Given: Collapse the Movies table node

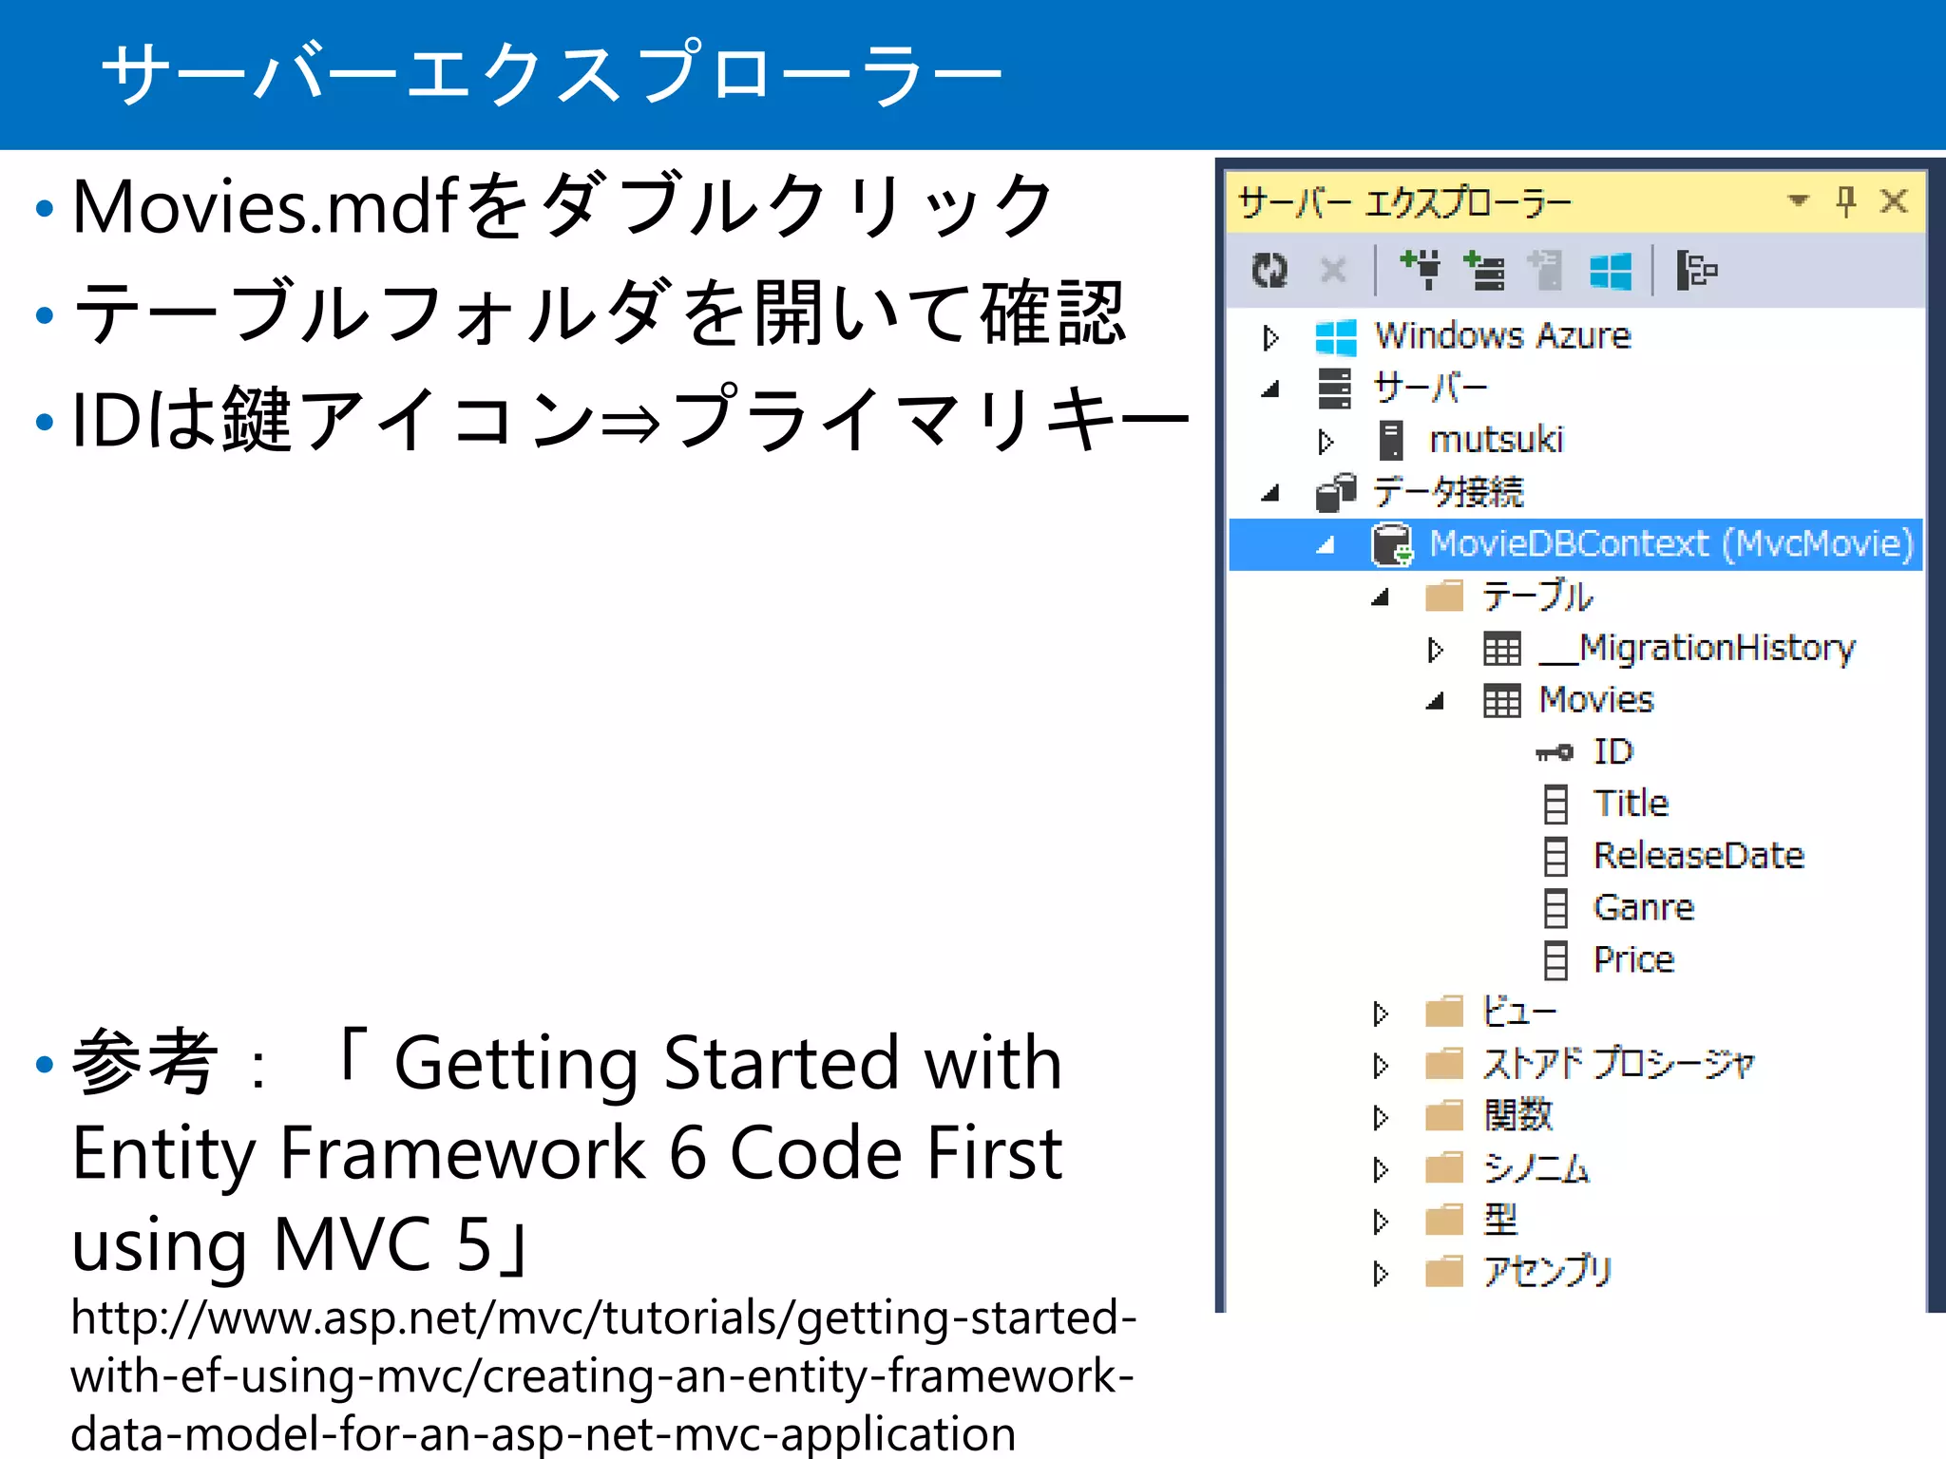Looking at the screenshot, I should pyautogui.click(x=1436, y=702).
